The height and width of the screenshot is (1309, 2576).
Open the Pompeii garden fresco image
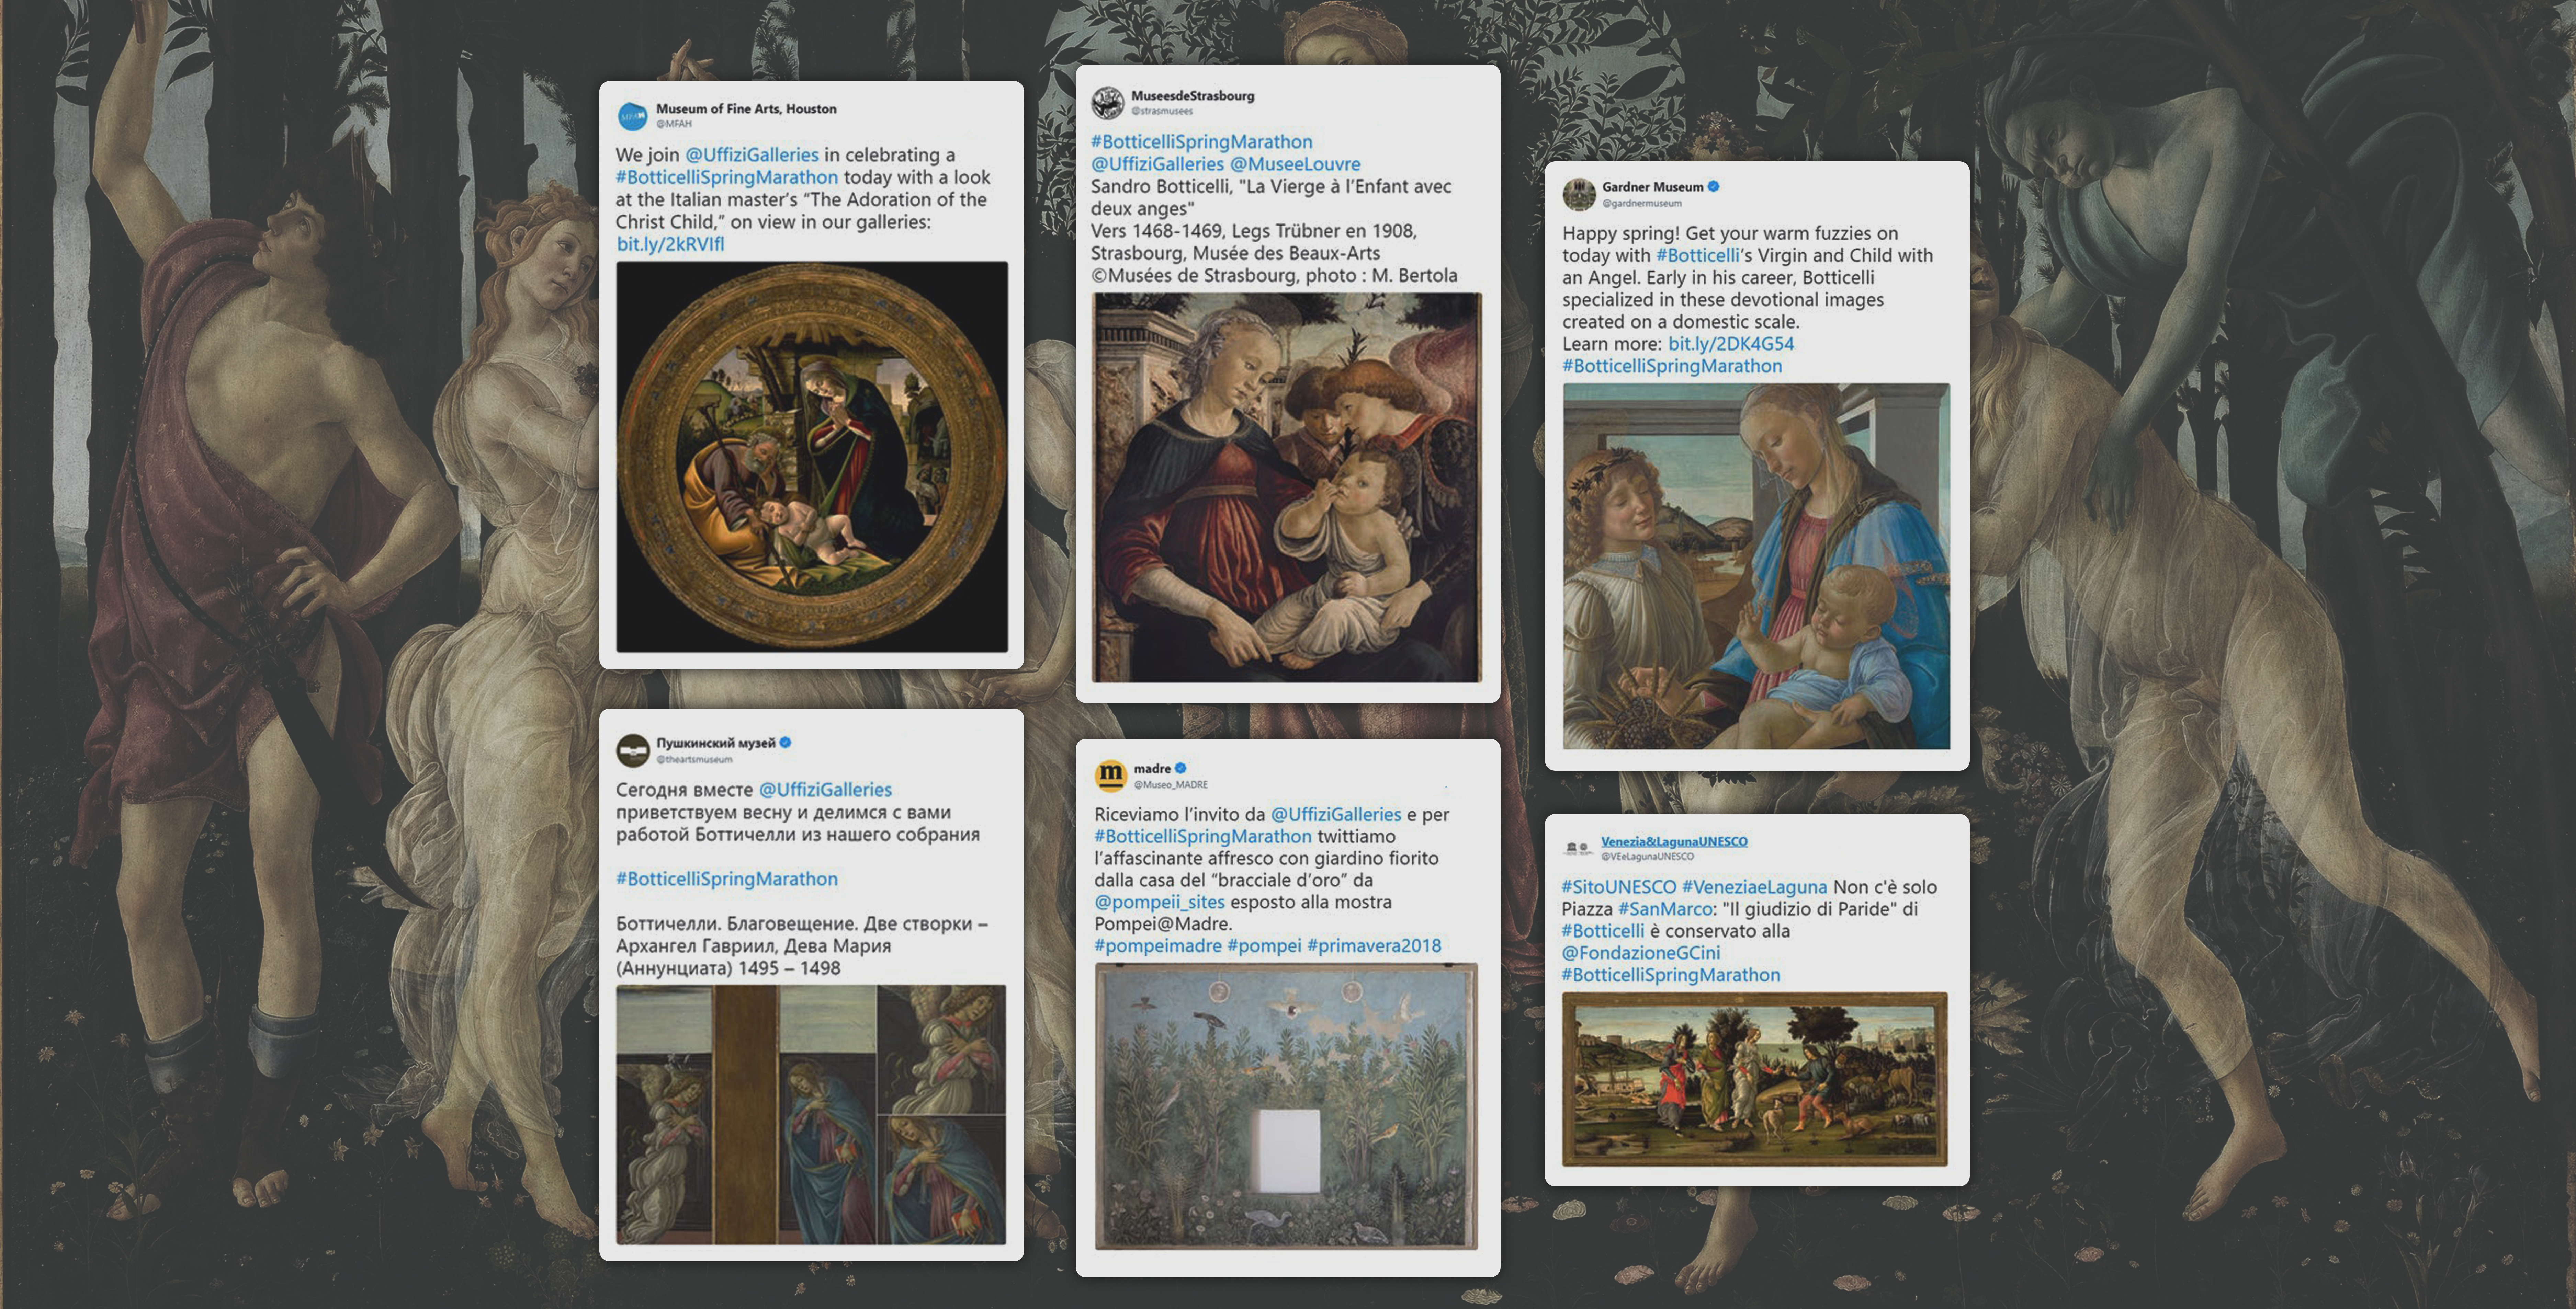coord(1286,1106)
